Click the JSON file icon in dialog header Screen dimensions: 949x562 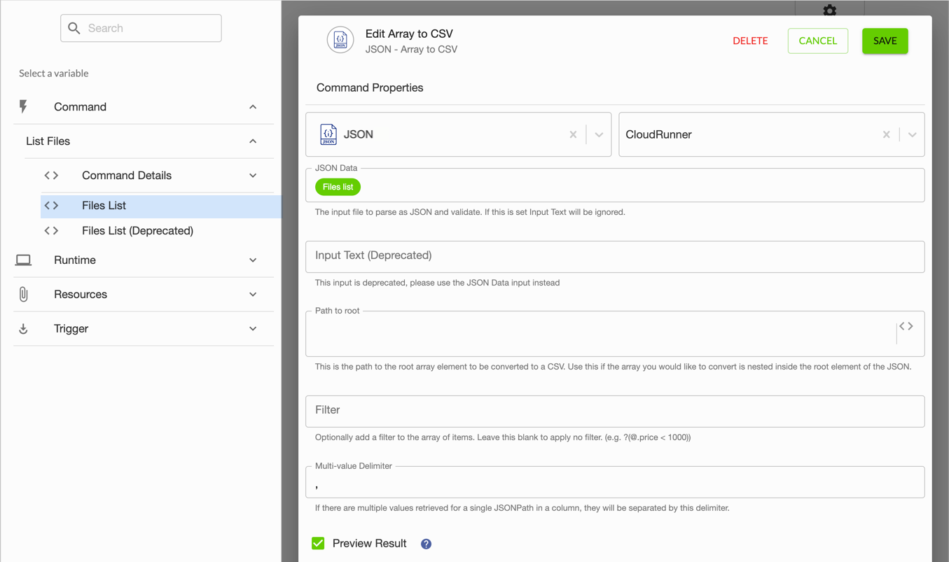[340, 41]
